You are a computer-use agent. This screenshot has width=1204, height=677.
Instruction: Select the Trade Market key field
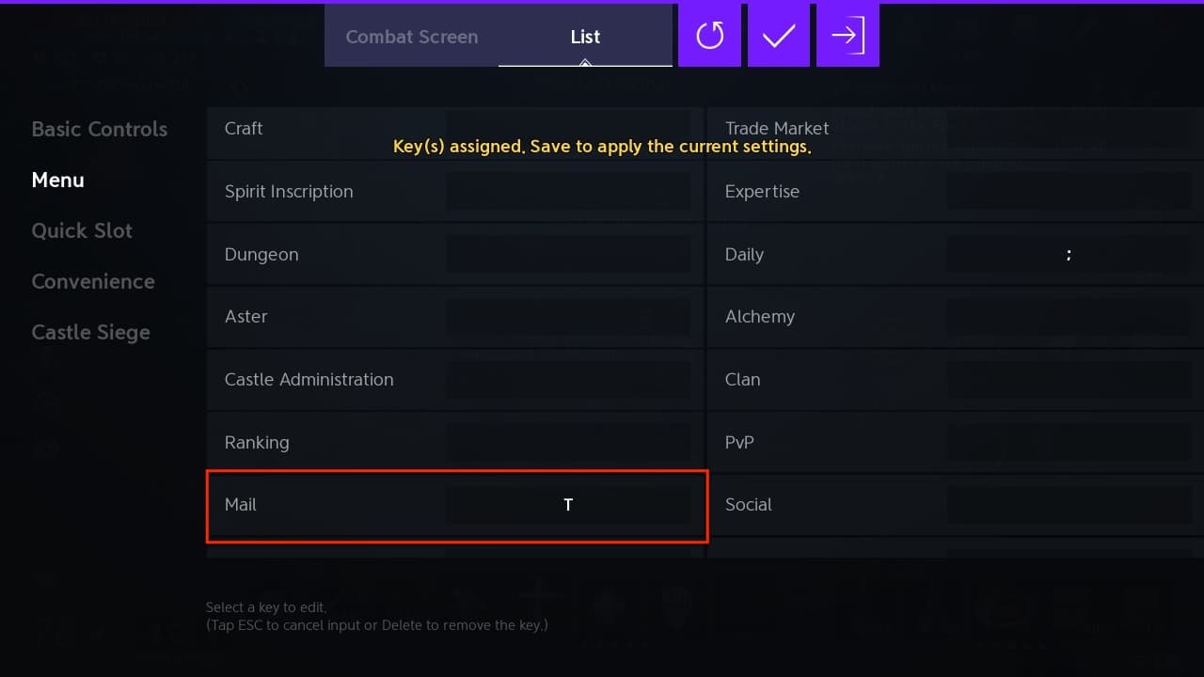tap(1069, 128)
